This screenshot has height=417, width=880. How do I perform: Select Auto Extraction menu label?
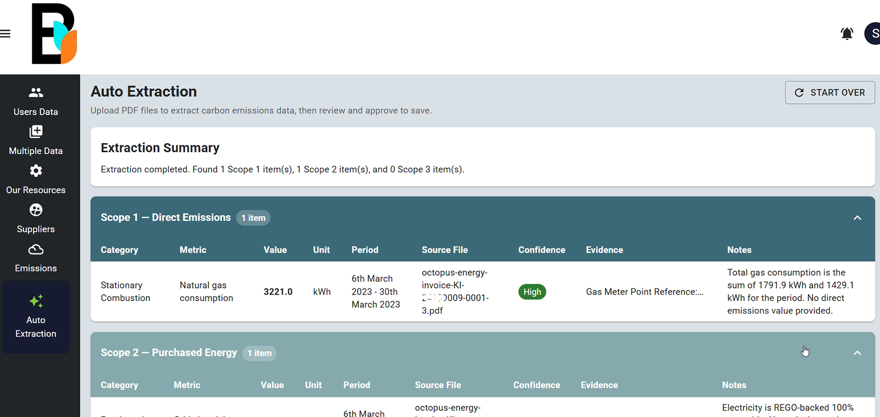point(36,327)
